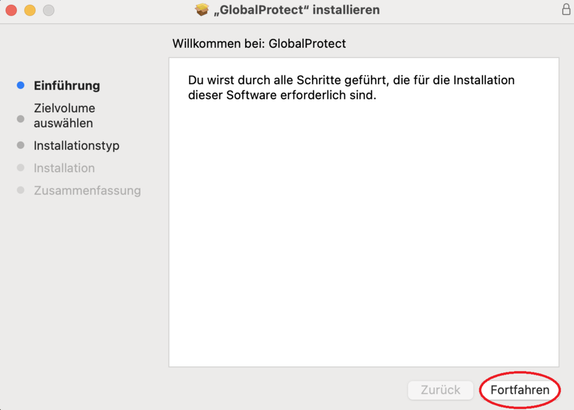Screen dimensions: 574x410
Task: Close the installer window with red button
Action: pyautogui.click(x=11, y=10)
